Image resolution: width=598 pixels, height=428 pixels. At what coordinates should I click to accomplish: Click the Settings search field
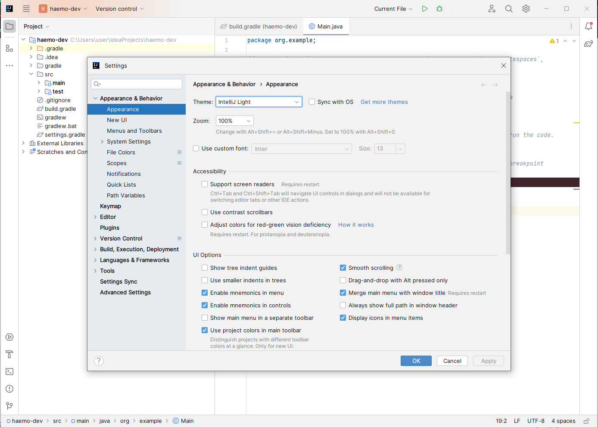point(137,84)
